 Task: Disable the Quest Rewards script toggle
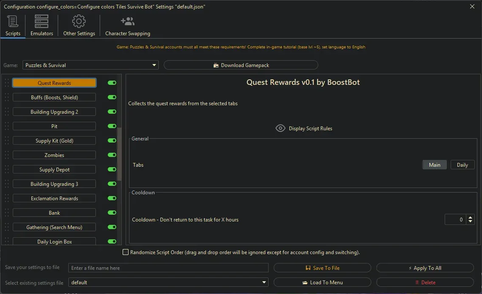click(112, 82)
